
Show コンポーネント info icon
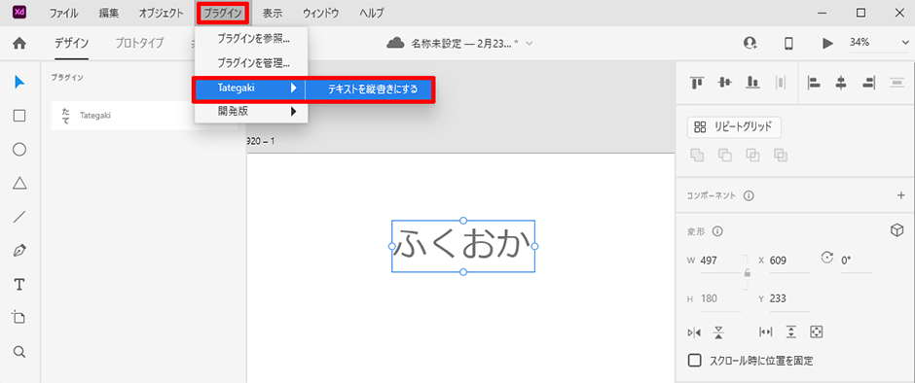coord(749,195)
